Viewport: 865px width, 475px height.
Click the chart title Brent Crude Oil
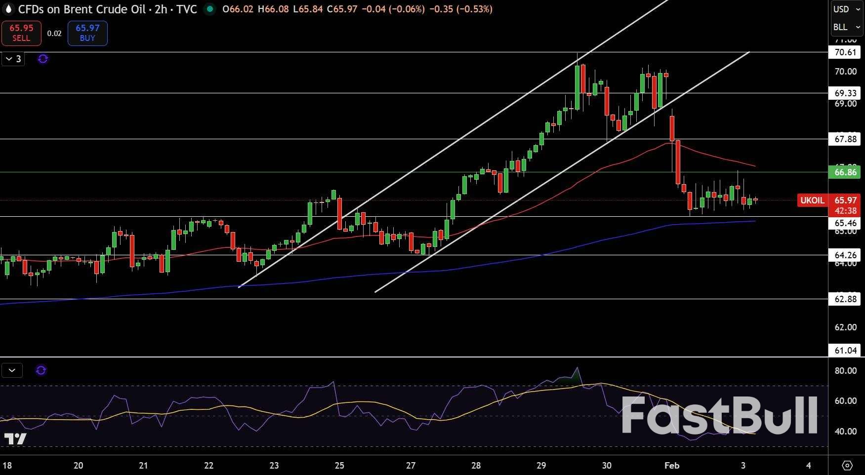(x=107, y=9)
